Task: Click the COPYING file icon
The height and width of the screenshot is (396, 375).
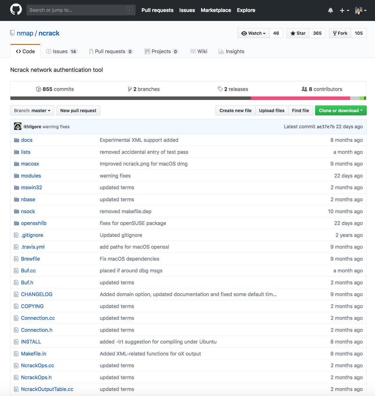Action: coord(16,306)
